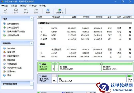Open the 磁盘(D) menu

click(14, 6)
